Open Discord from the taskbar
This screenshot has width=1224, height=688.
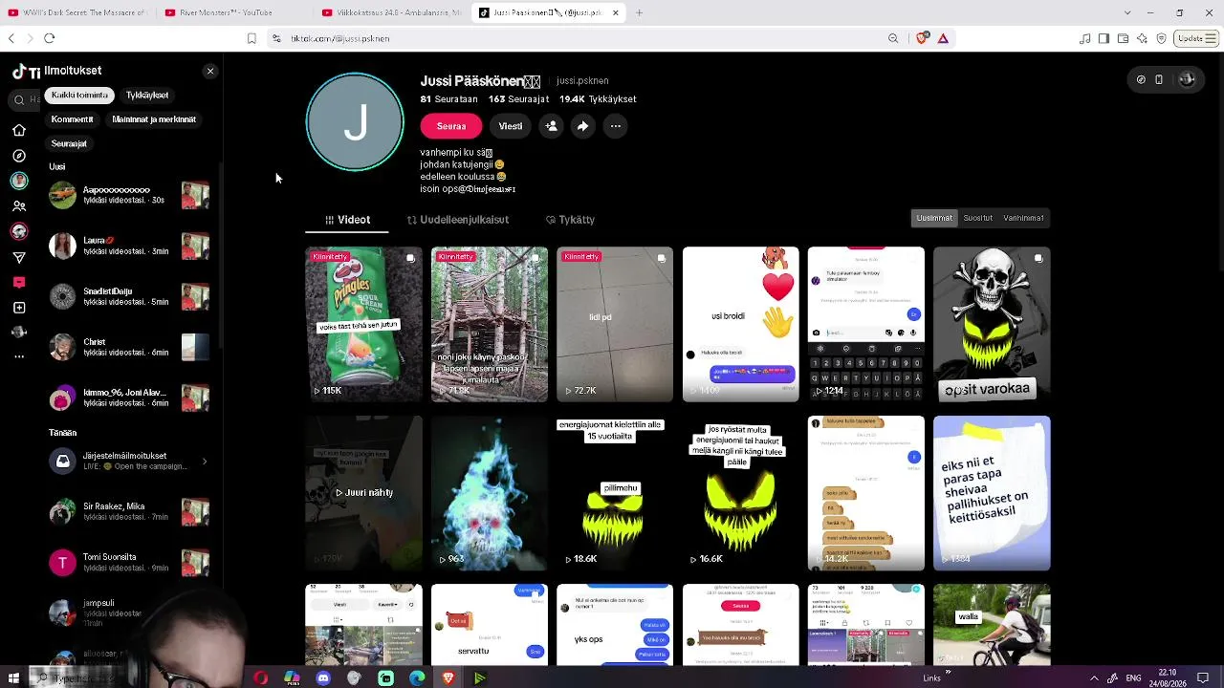[323, 677]
